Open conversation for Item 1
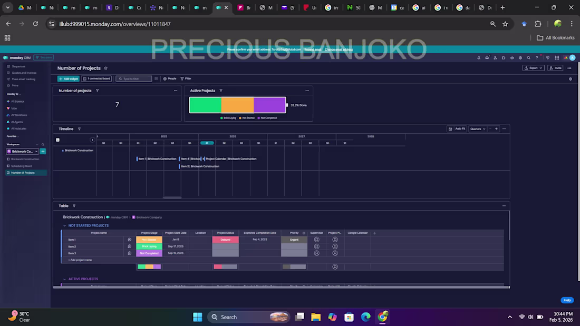This screenshot has width=580, height=326. 130,240
